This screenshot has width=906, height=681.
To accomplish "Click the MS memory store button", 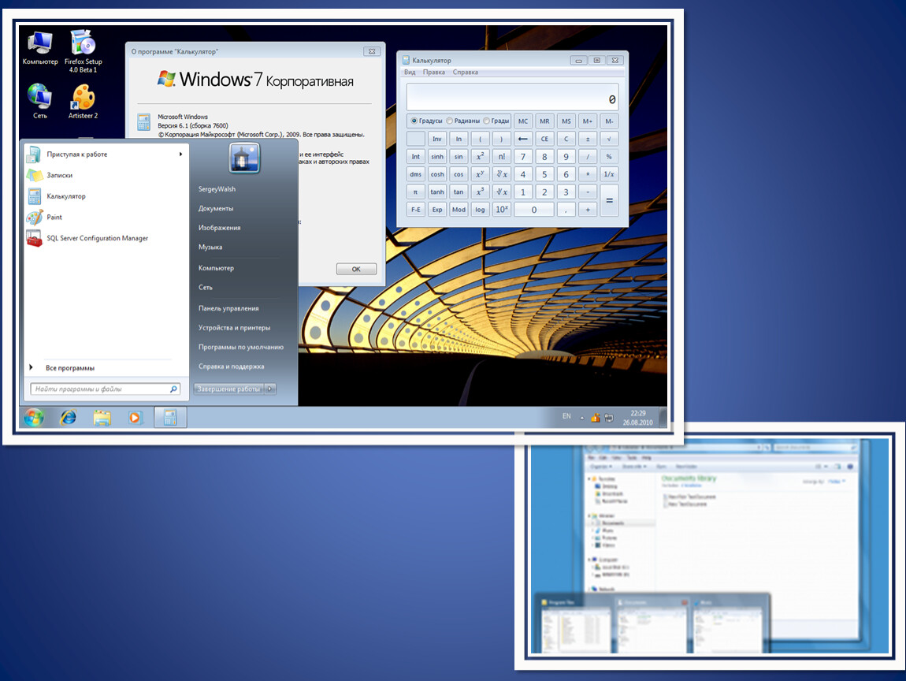I will (x=566, y=121).
